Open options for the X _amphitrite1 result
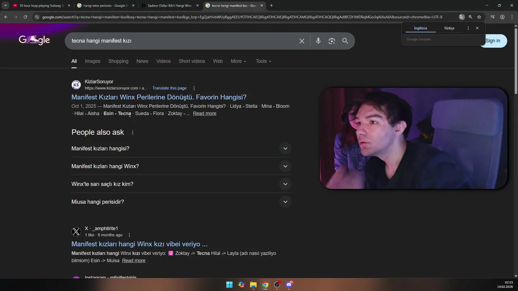 point(129,235)
